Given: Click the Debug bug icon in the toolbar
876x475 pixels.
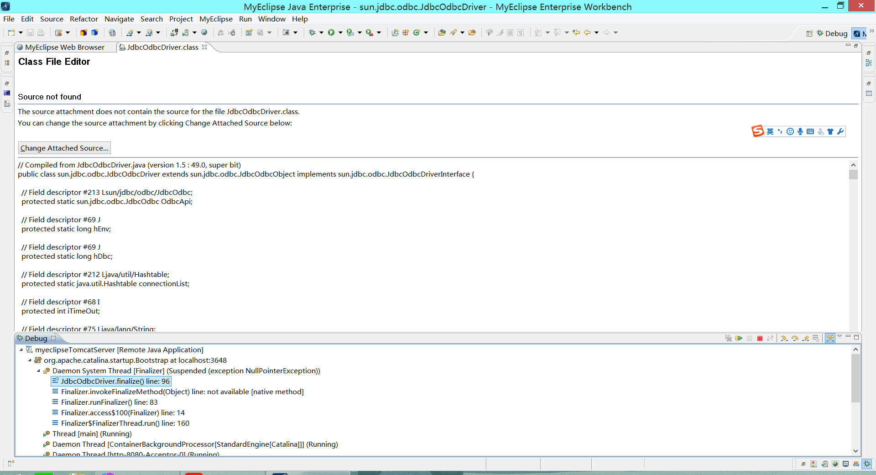Looking at the screenshot, I should pyautogui.click(x=312, y=32).
